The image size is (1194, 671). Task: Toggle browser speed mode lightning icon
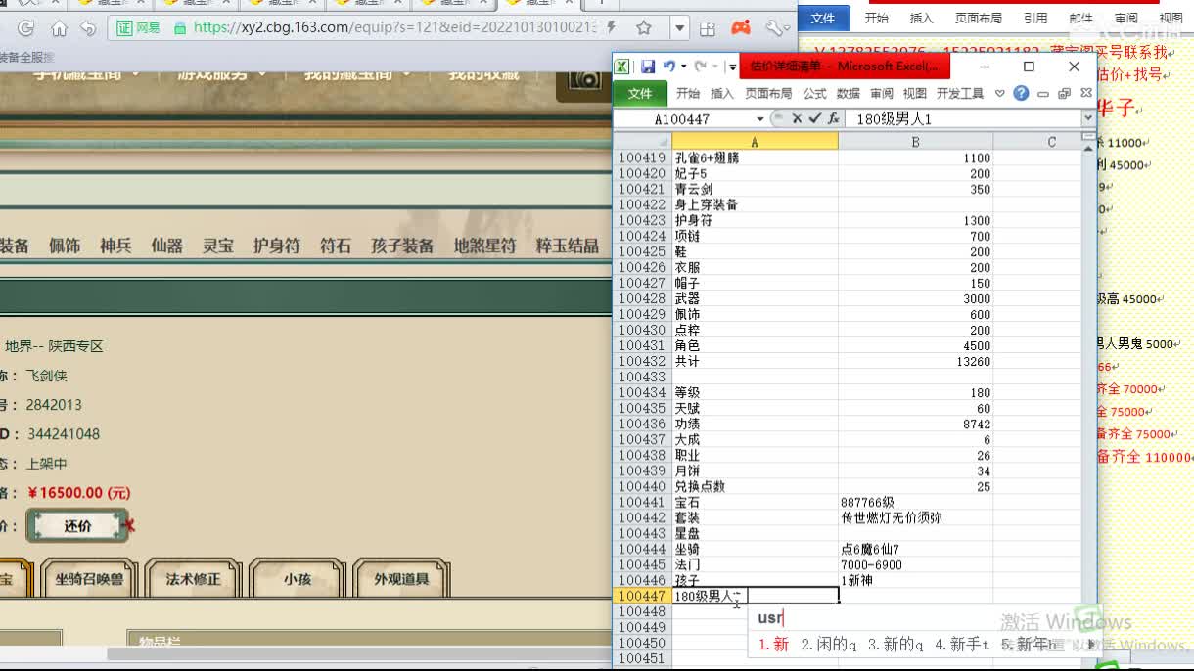coord(612,27)
